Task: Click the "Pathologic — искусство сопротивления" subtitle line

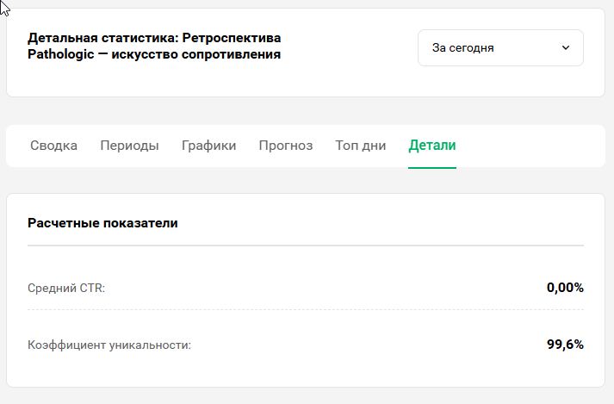Action: (x=154, y=55)
